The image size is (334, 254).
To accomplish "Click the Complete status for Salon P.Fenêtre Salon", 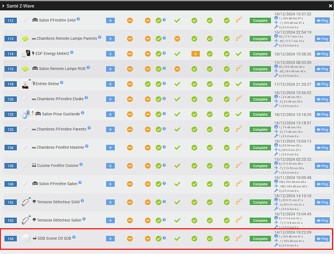I will click(260, 184).
